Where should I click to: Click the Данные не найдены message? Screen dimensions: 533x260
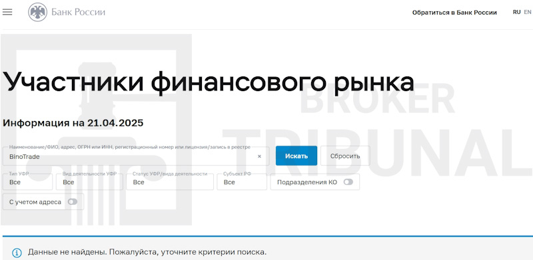pos(147,253)
